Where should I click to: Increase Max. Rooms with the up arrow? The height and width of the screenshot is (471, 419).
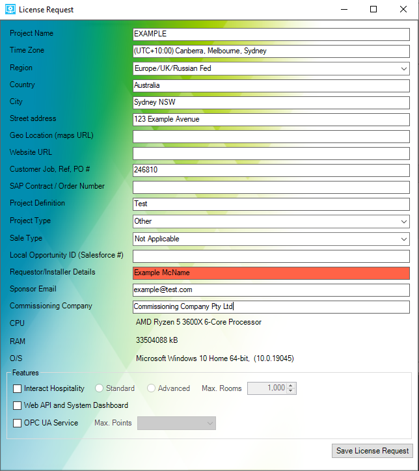(291, 385)
